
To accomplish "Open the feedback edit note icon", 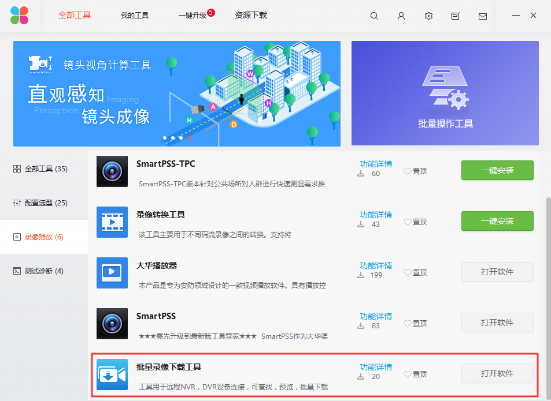I will pos(456,16).
